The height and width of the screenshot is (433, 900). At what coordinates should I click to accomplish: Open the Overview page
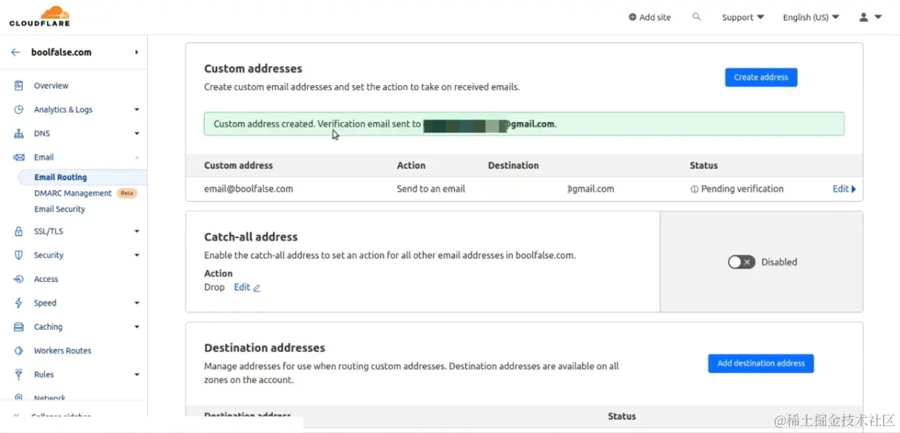click(51, 86)
